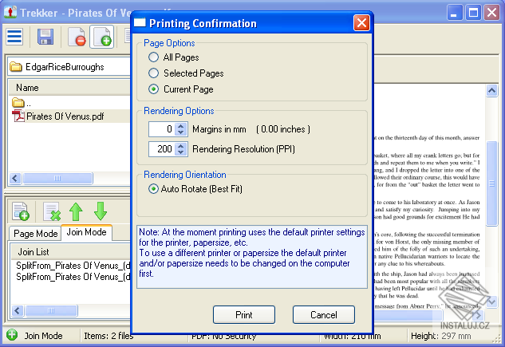
Task: Click the add file to list icon
Action: (21, 211)
